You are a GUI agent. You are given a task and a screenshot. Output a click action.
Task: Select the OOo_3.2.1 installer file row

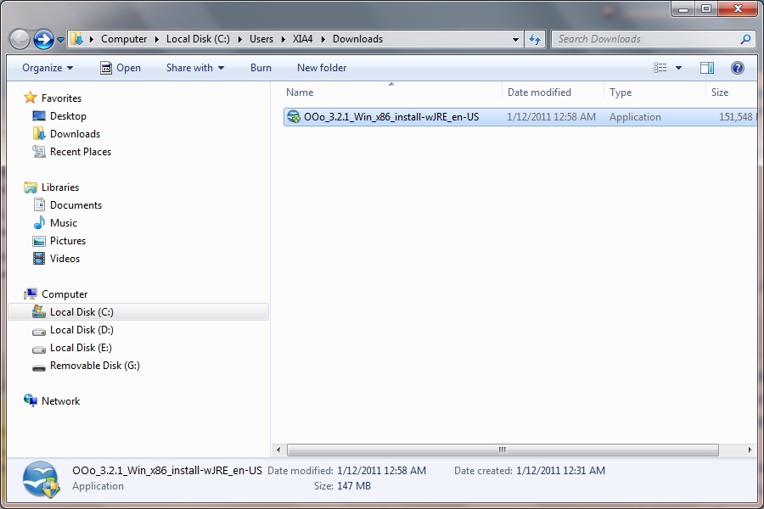coord(520,117)
